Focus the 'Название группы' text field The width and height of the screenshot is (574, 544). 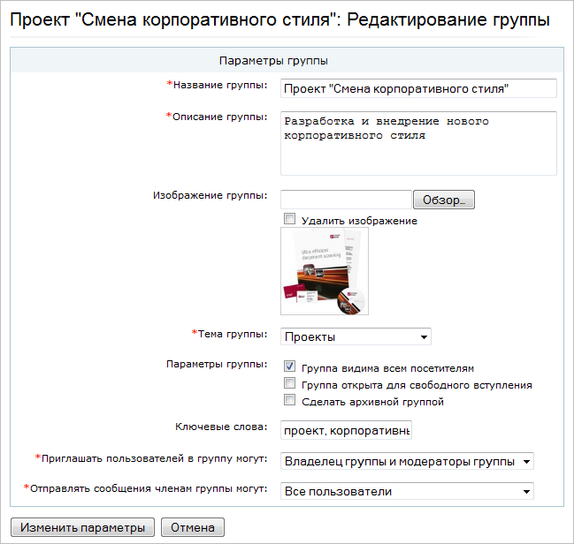pyautogui.click(x=417, y=88)
